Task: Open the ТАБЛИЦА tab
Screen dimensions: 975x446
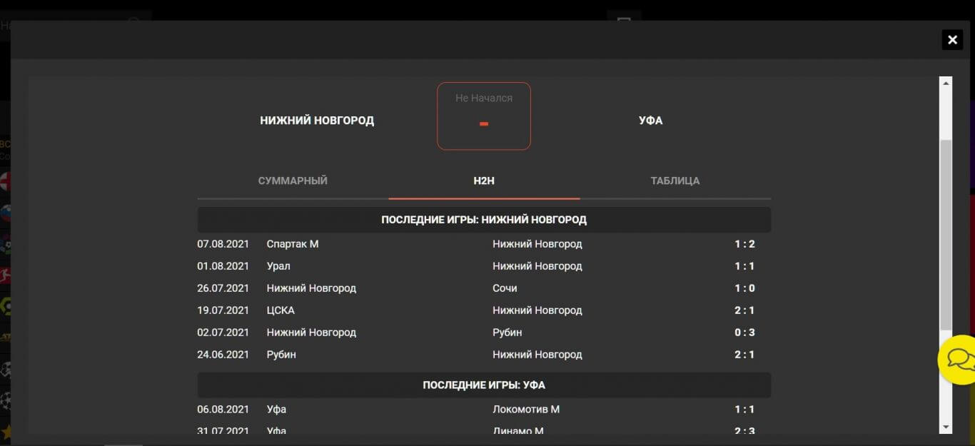Action: (675, 181)
